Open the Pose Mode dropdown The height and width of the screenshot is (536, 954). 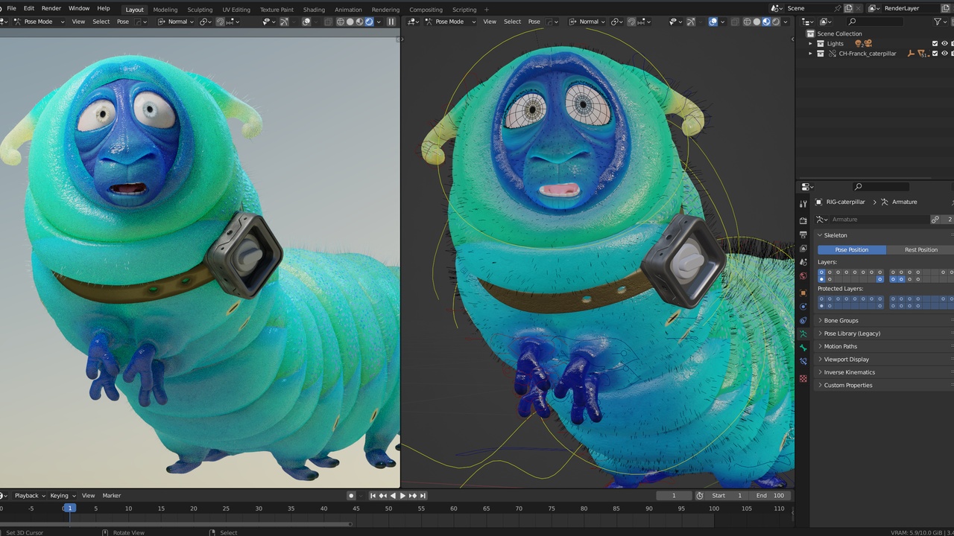coord(37,22)
